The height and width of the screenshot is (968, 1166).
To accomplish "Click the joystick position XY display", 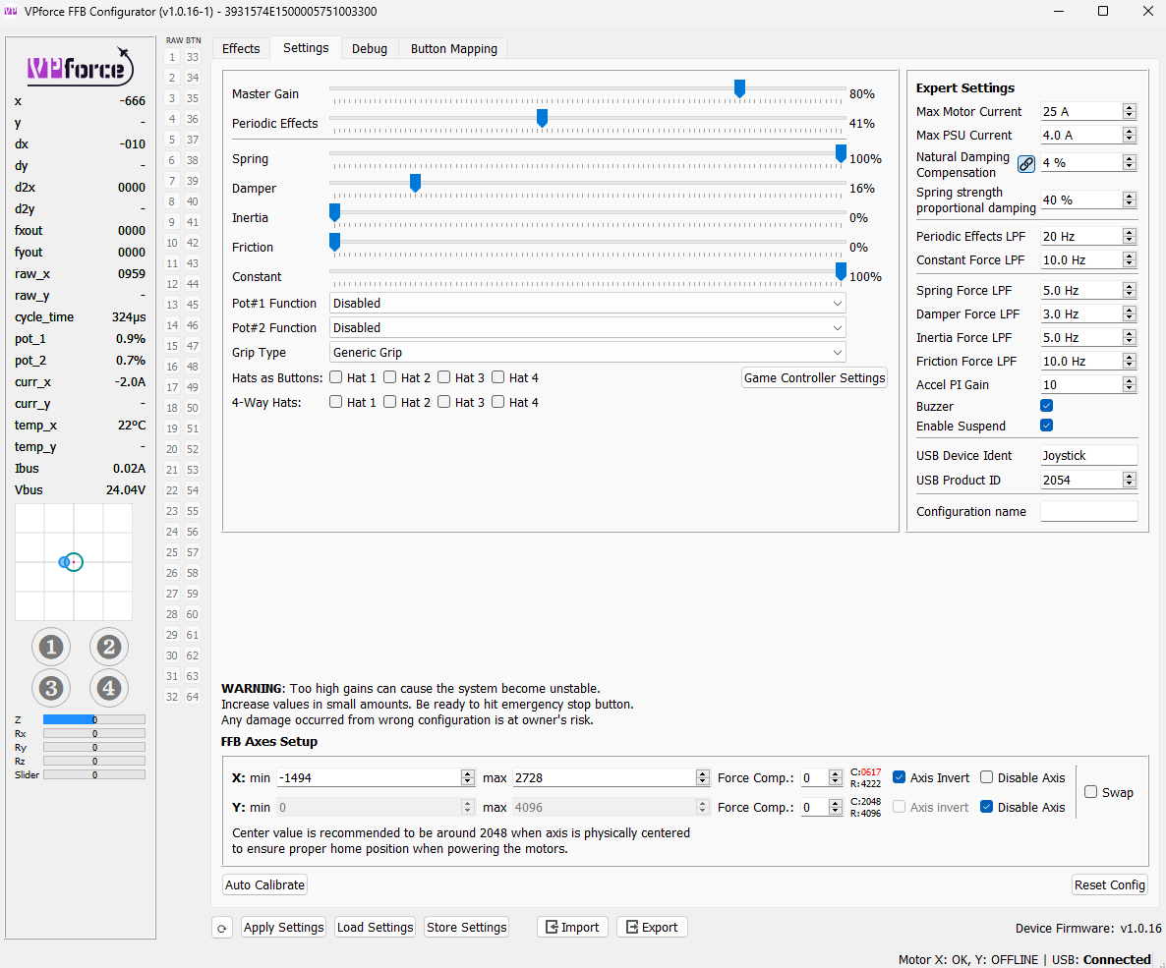I will [x=74, y=562].
